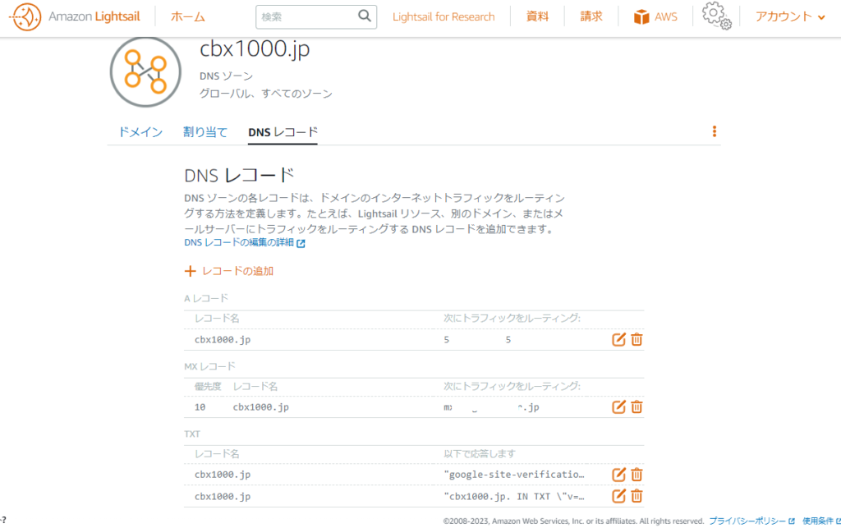The height and width of the screenshot is (528, 841).
Task: Click the cbx1000.jp page title
Action: click(255, 48)
